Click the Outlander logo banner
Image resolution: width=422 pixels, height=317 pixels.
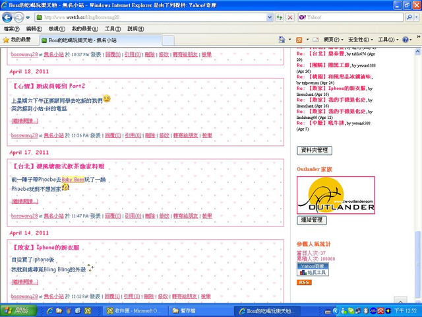point(336,195)
